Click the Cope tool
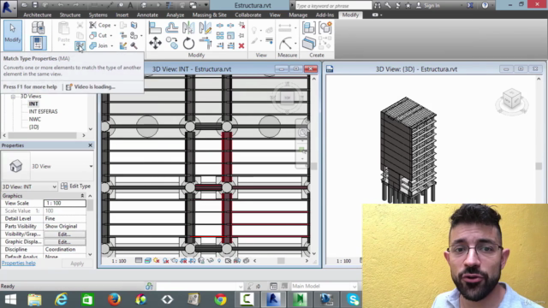Viewport: 548px width, 308px height. click(99, 25)
